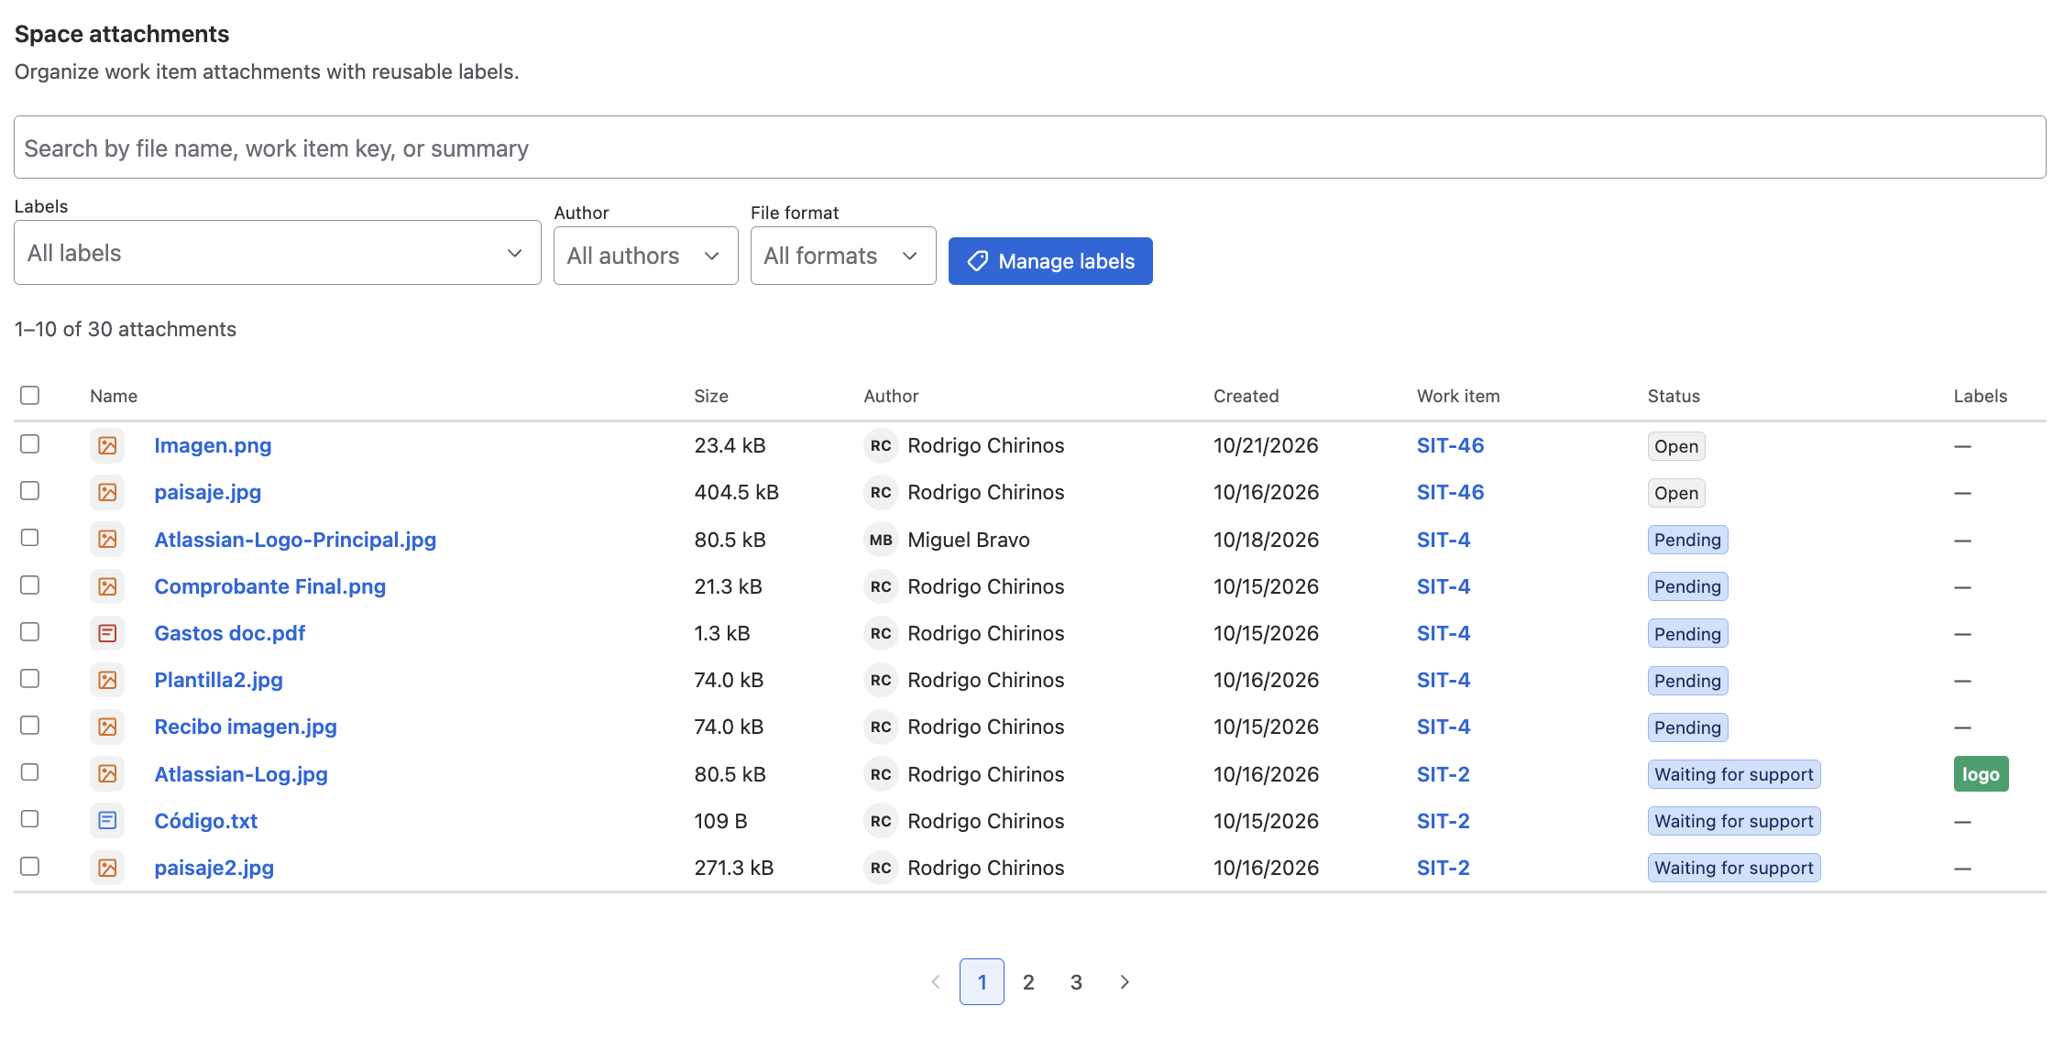This screenshot has height=1050, width=2064.
Task: Expand the All authors dropdown
Action: pos(646,256)
